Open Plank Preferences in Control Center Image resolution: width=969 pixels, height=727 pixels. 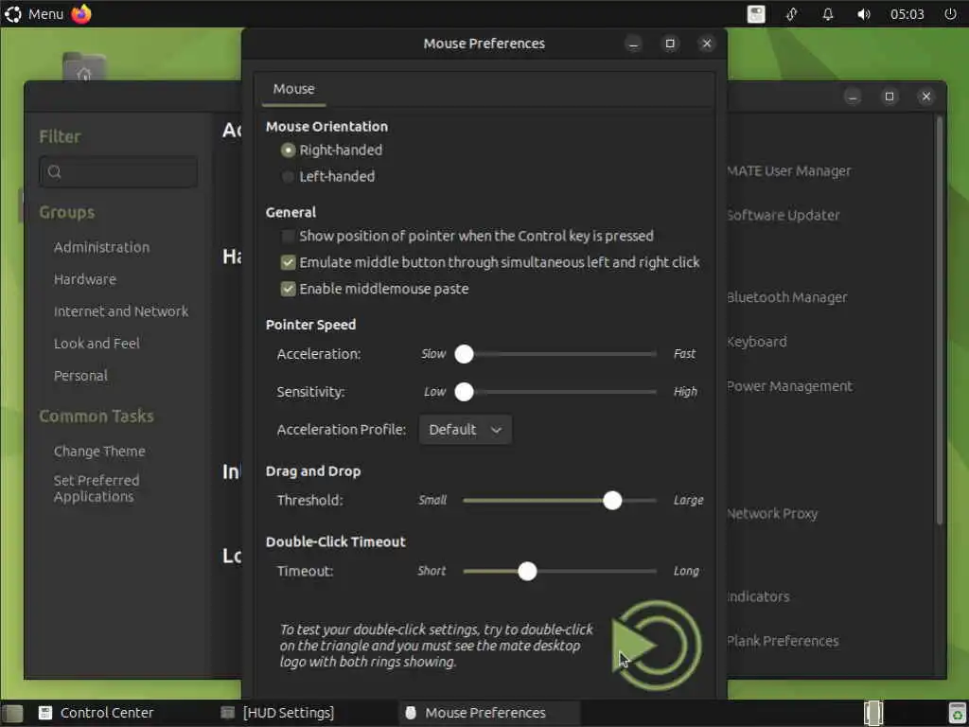783,641
